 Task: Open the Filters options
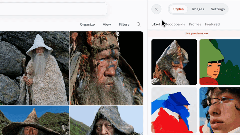point(124,25)
